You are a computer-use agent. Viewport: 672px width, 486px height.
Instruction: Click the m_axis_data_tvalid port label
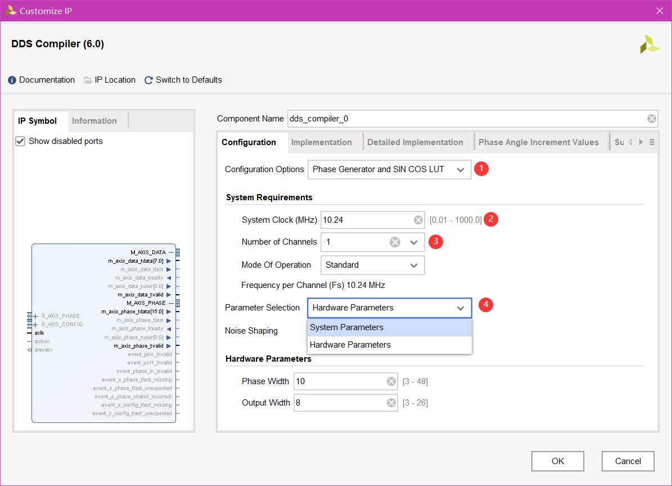point(141,295)
